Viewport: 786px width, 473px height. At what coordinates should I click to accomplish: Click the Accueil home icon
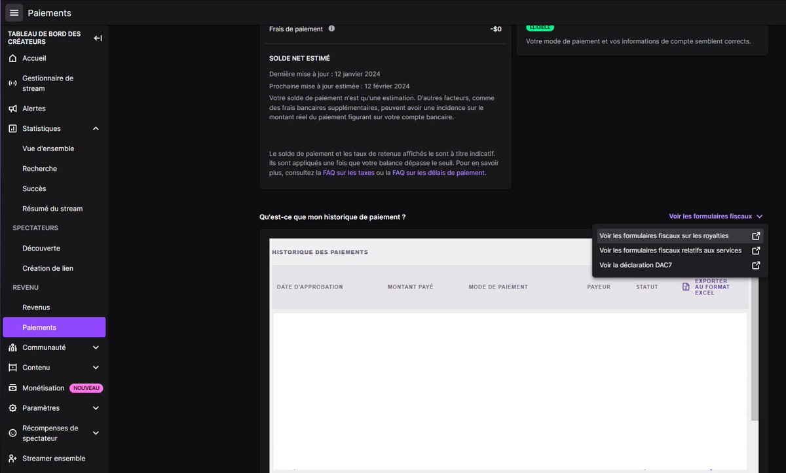[12, 58]
